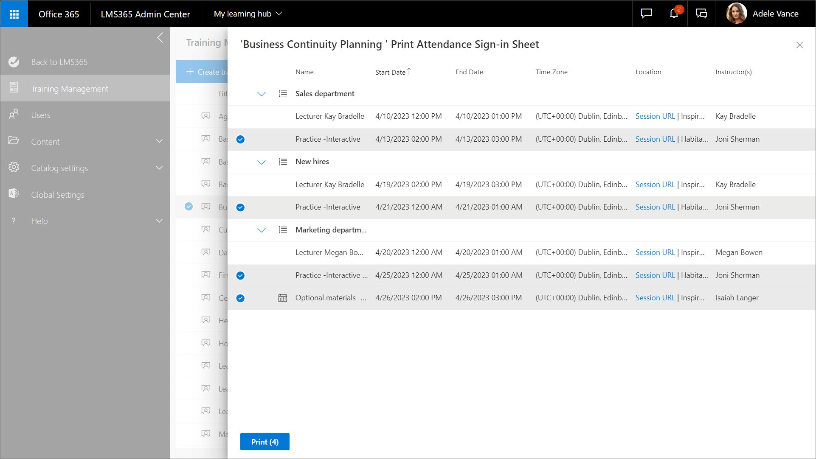The width and height of the screenshot is (816, 459).
Task: Click the Print (4) button
Action: (265, 442)
